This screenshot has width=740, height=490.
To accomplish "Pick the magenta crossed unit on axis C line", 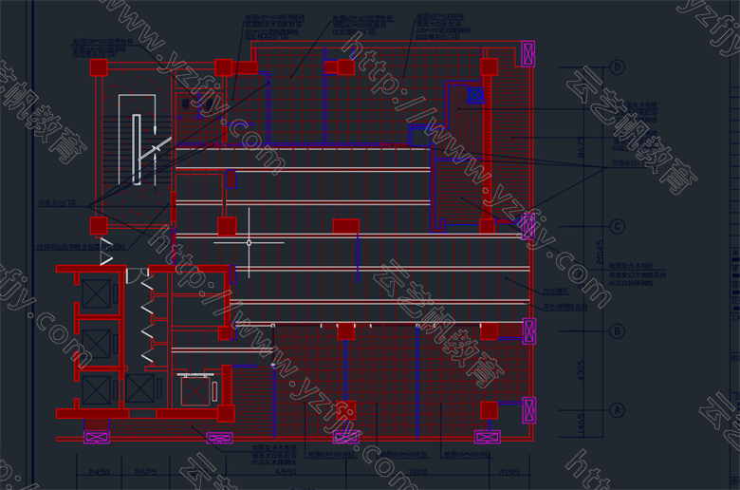I will tap(527, 226).
